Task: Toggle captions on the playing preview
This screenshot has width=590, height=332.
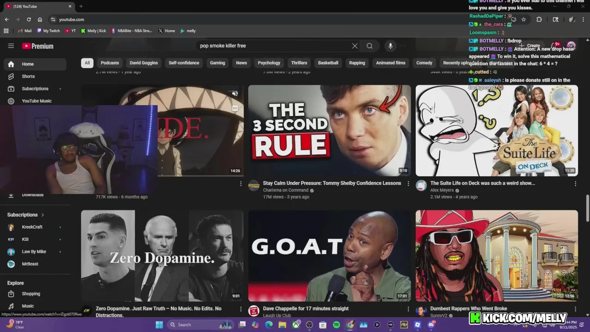Action: tap(235, 108)
